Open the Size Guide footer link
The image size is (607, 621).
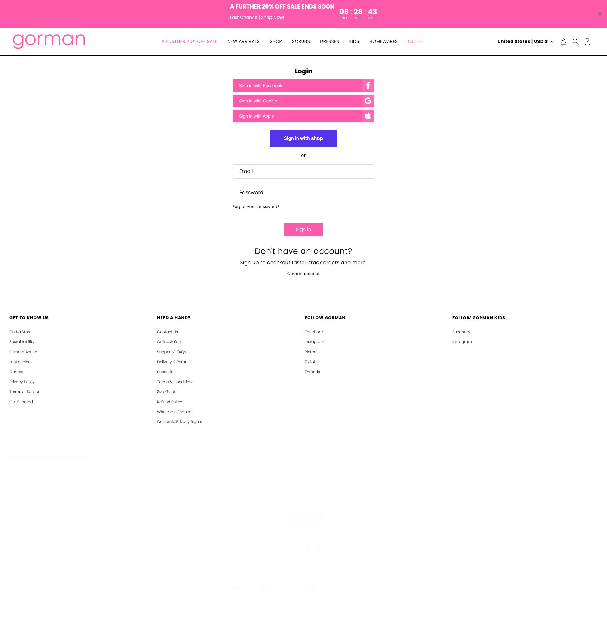pos(167,391)
